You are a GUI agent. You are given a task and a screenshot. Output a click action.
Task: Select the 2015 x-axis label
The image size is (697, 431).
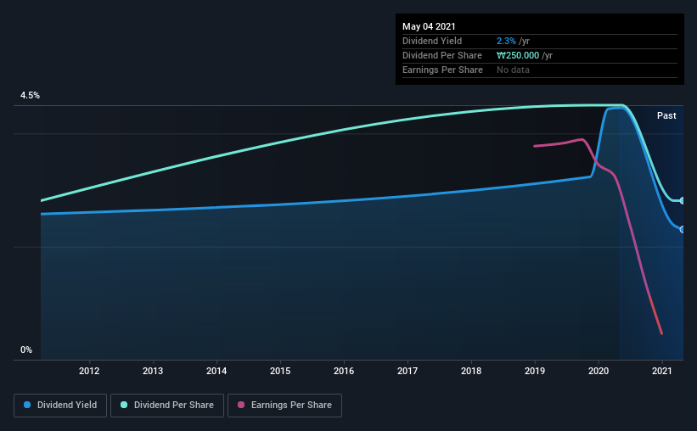pos(280,371)
